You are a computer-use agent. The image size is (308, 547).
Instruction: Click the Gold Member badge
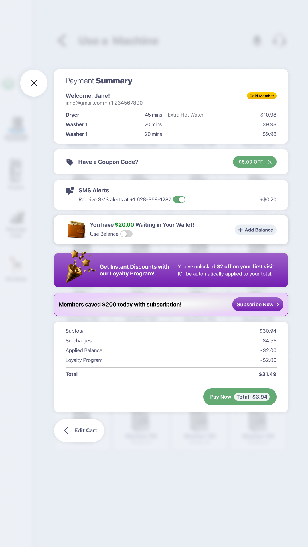(262, 96)
